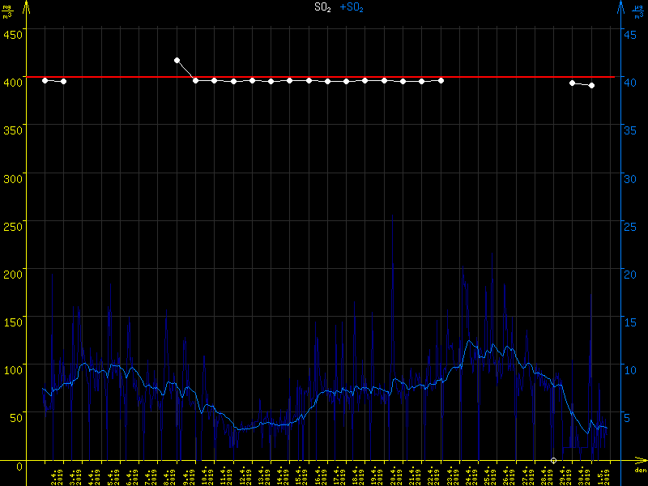Click the blue right axis arrow tip

pyautogui.click(x=620, y=6)
